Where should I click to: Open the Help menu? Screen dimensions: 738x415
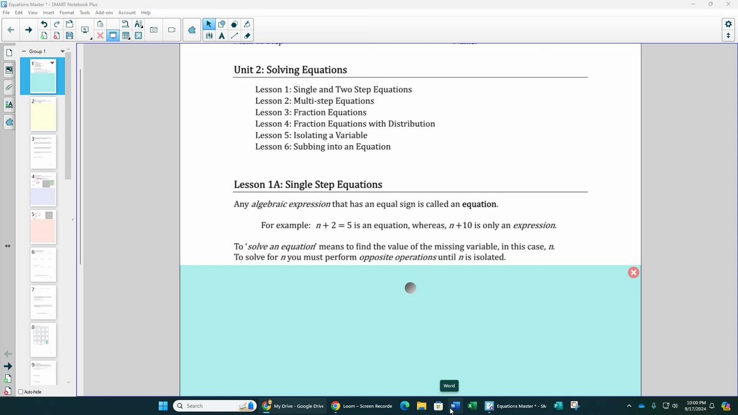(x=146, y=13)
